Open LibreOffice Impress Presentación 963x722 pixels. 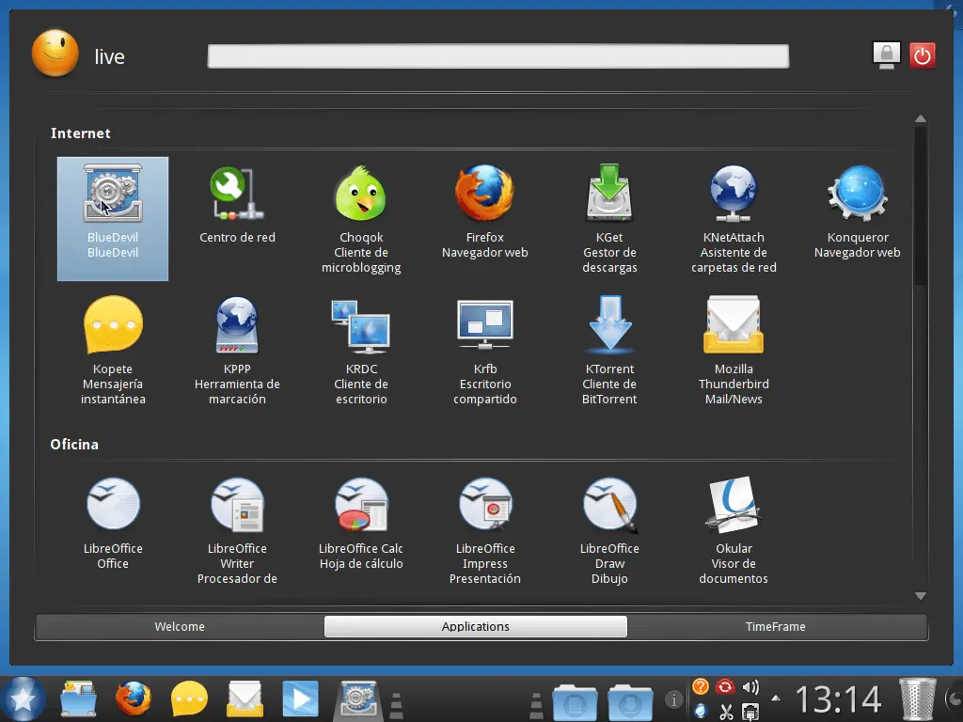[484, 530]
